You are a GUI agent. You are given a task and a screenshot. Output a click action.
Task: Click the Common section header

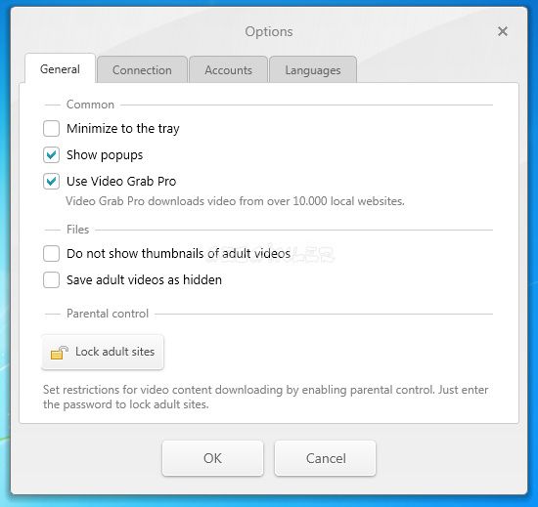pos(90,105)
